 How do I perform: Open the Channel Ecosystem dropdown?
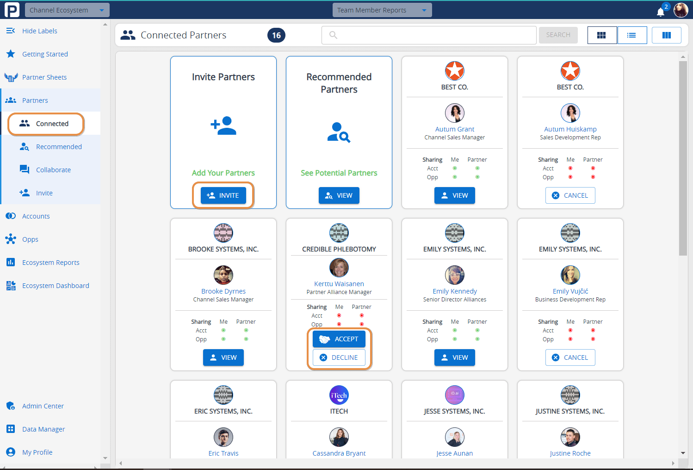(67, 10)
